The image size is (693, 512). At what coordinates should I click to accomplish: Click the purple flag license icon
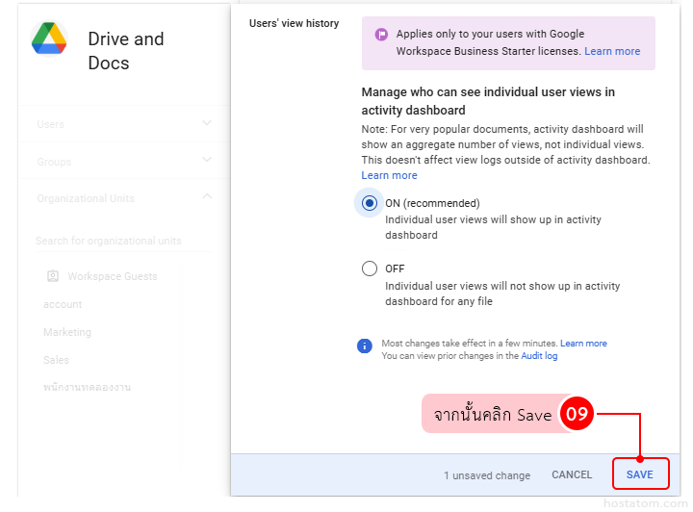coord(381,34)
